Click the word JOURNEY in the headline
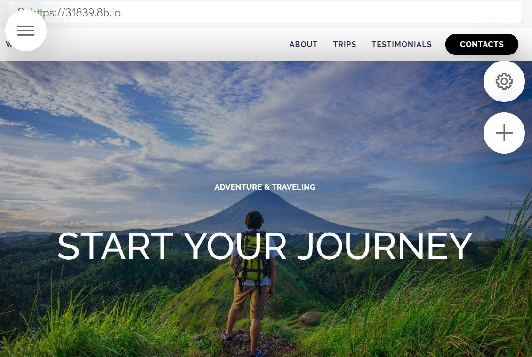Image resolution: width=532 pixels, height=357 pixels. point(385,246)
